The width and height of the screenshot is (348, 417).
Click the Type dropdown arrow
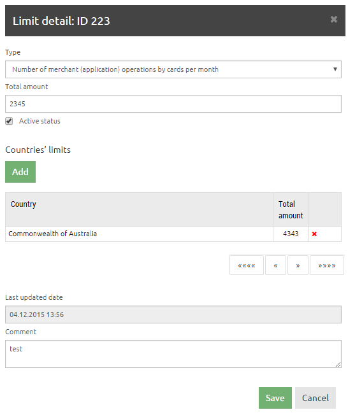pos(335,69)
